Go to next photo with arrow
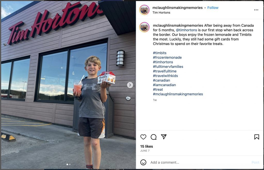This screenshot has height=170, width=264. pyautogui.click(x=130, y=85)
